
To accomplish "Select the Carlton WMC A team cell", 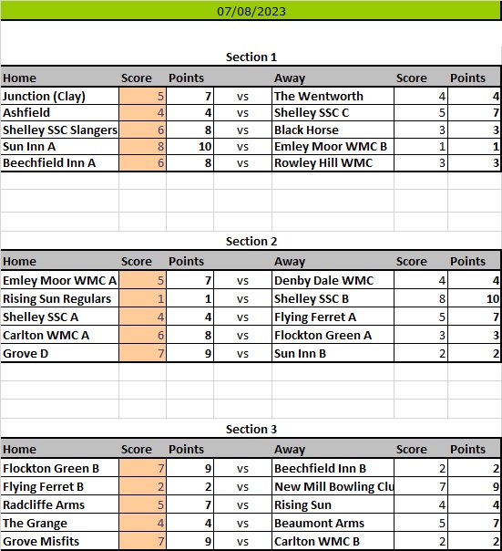I will 60,335.
